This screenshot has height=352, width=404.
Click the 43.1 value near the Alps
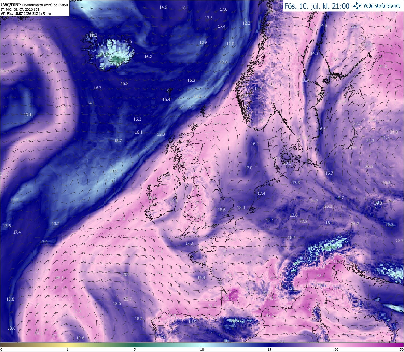[x=337, y=261]
